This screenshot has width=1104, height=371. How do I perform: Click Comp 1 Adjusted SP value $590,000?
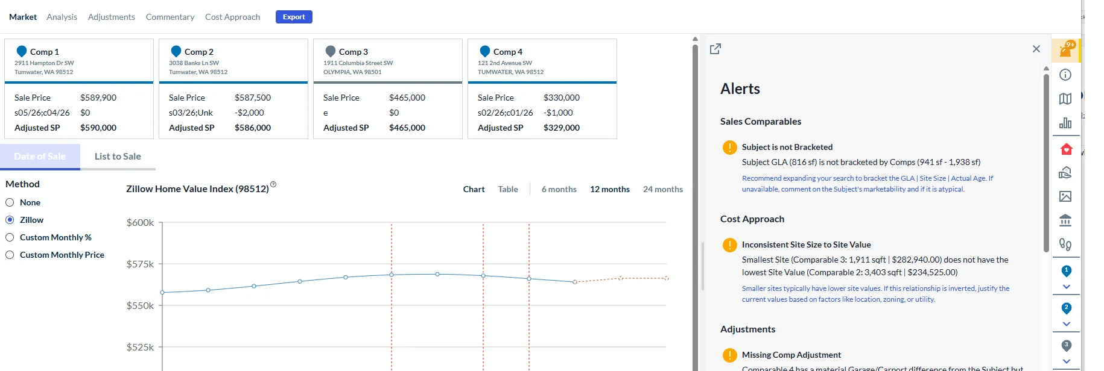[98, 128]
